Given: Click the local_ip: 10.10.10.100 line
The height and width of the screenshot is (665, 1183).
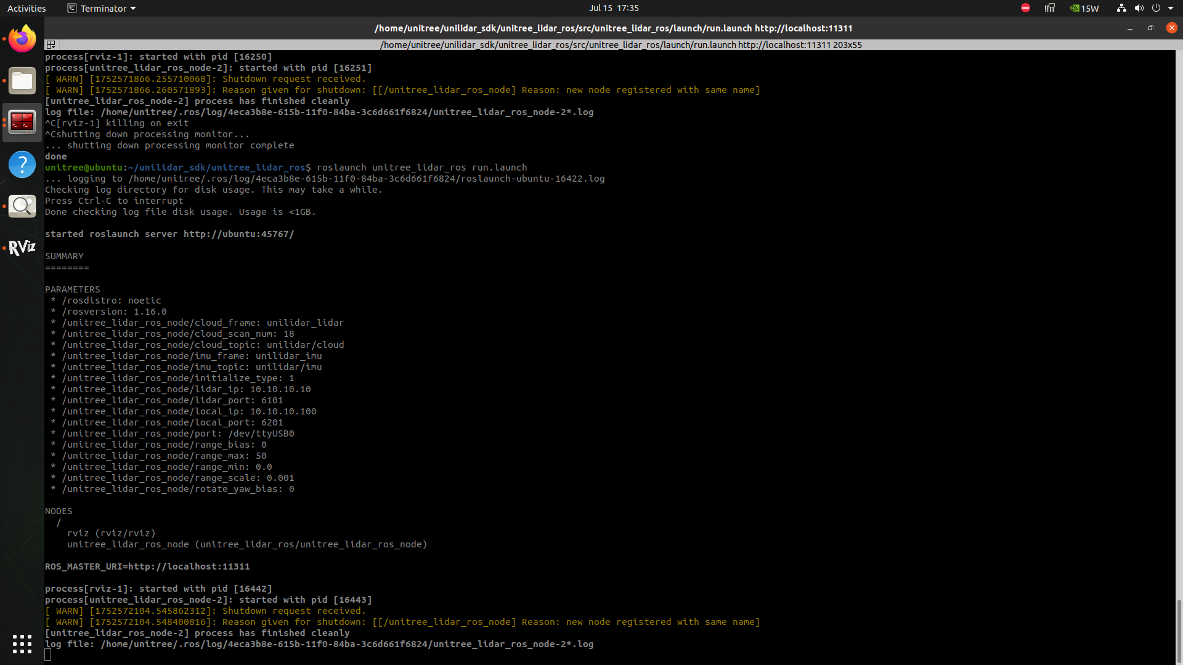Looking at the screenshot, I should (184, 411).
